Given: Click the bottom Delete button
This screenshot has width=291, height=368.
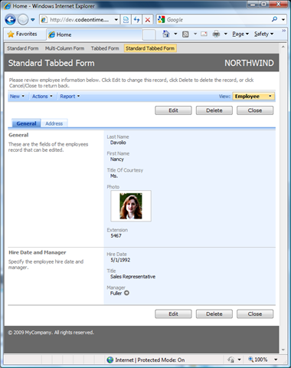Looking at the screenshot, I should tap(214, 314).
